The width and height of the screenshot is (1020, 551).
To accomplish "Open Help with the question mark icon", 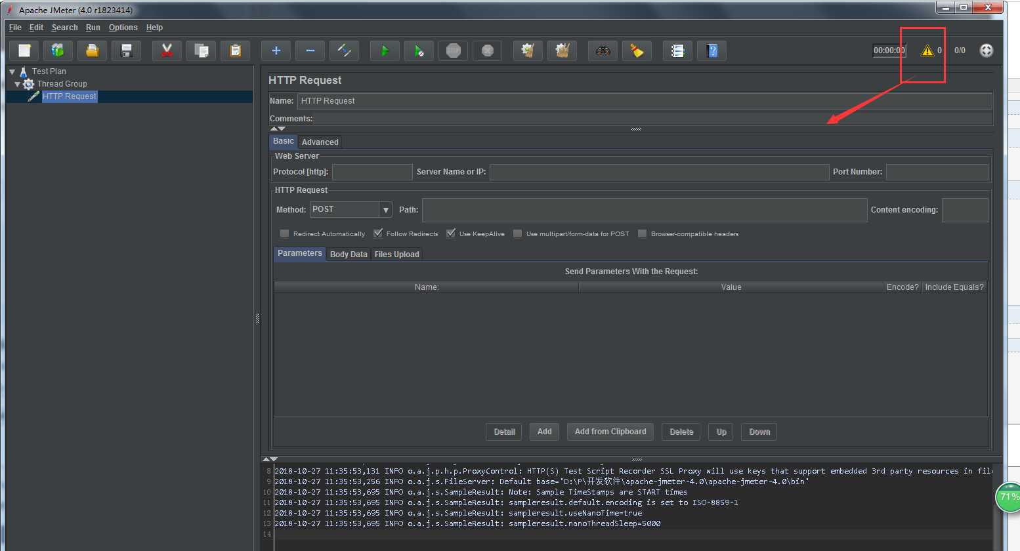I will [x=712, y=51].
